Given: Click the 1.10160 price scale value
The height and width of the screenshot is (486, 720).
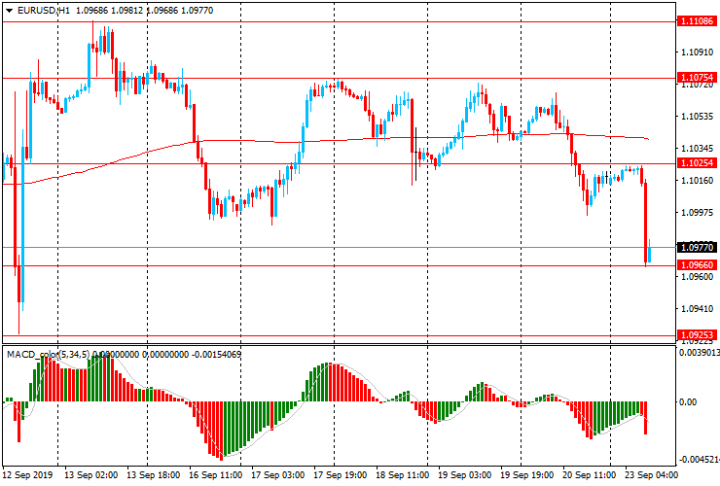Looking at the screenshot, I should click(697, 181).
